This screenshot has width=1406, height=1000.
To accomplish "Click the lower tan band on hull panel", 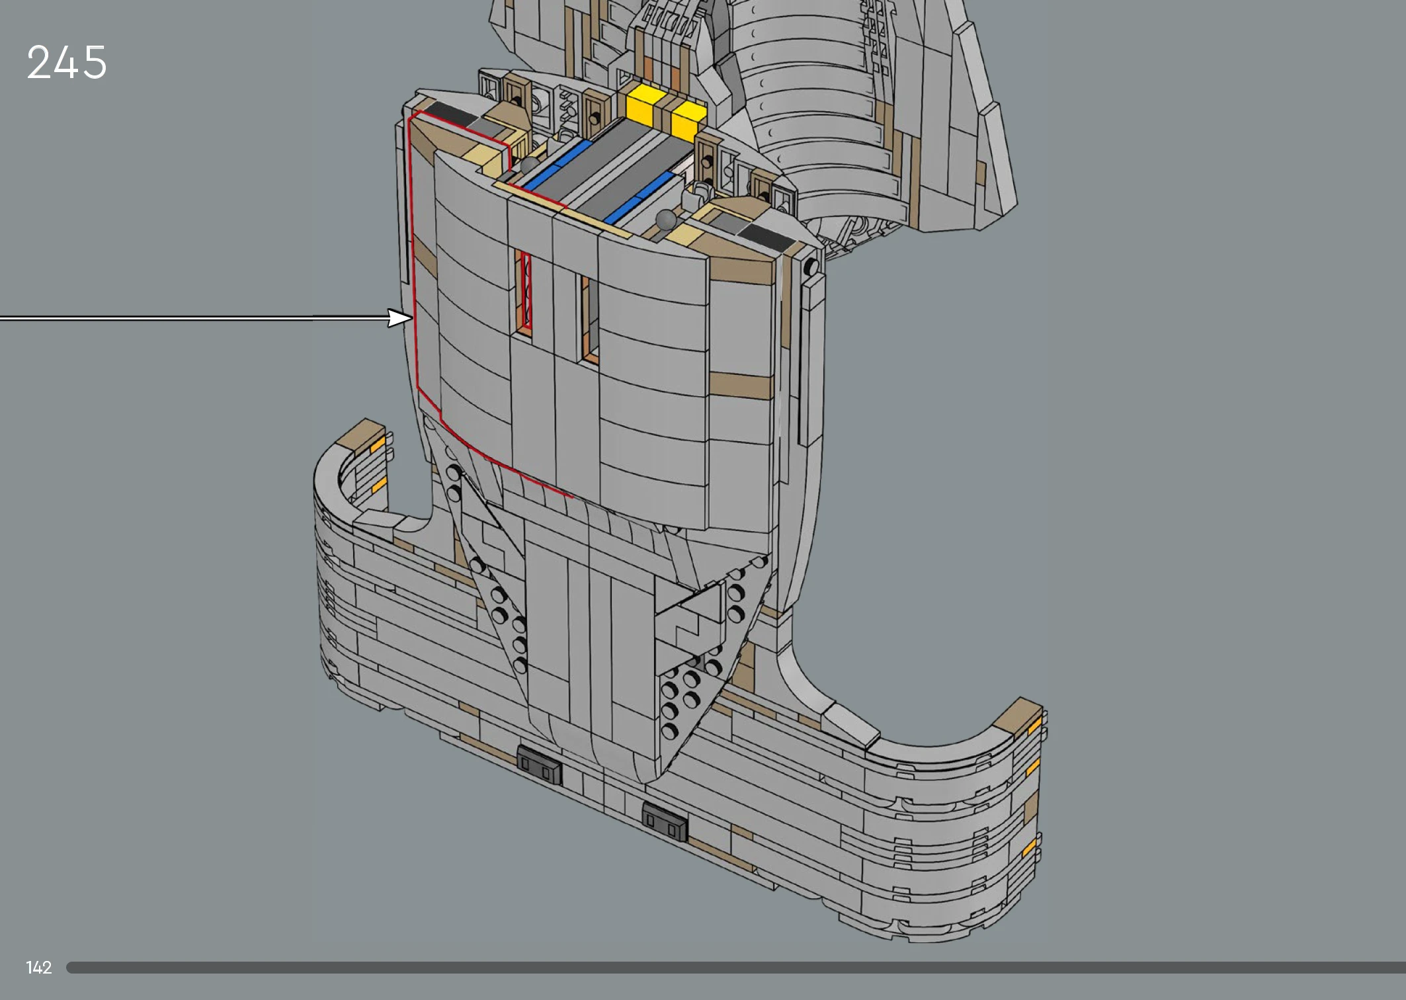I will click(x=741, y=386).
